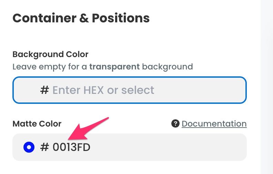The height and width of the screenshot is (174, 273).
Task: Click the word Positions in the heading
Action: pyautogui.click(x=121, y=18)
